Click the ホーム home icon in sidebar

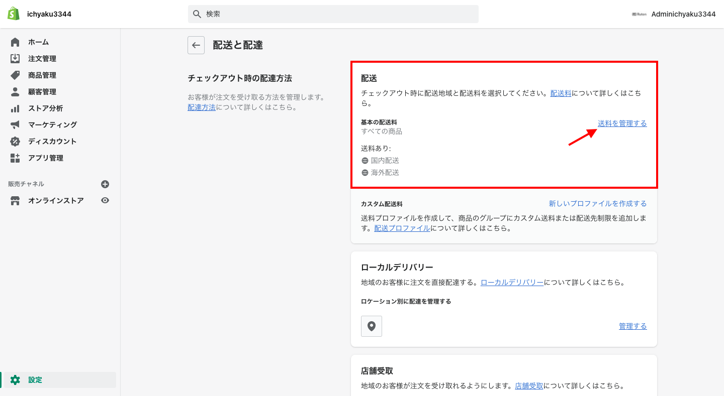click(x=15, y=42)
